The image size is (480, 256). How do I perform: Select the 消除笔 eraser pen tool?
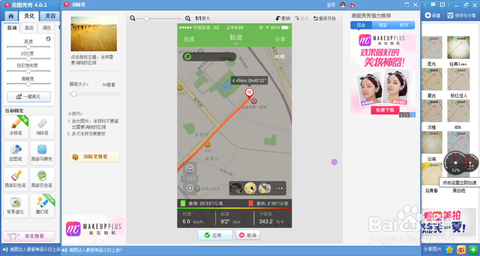(42, 127)
